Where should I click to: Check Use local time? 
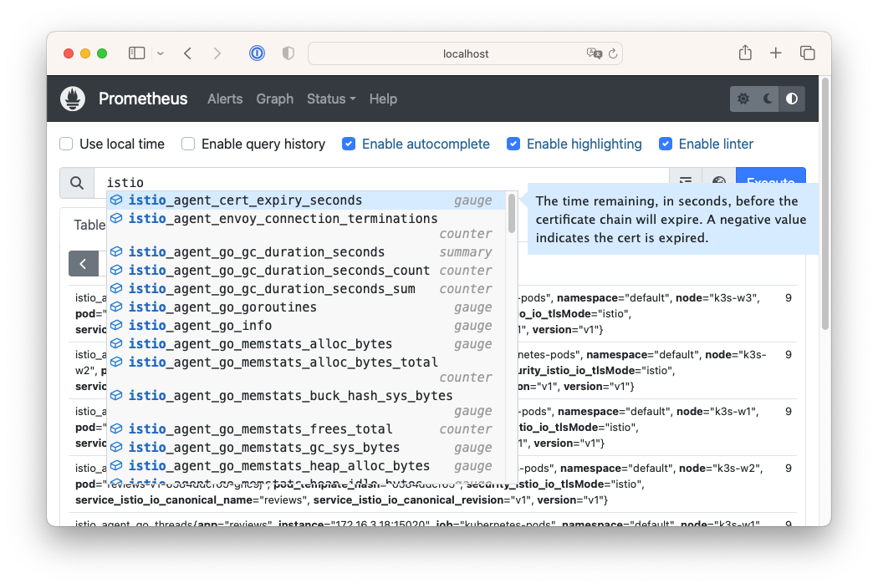[x=66, y=144]
